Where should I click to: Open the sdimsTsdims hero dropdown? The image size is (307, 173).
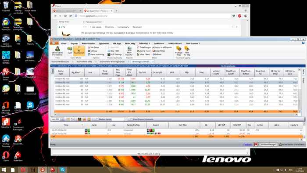tap(57, 51)
